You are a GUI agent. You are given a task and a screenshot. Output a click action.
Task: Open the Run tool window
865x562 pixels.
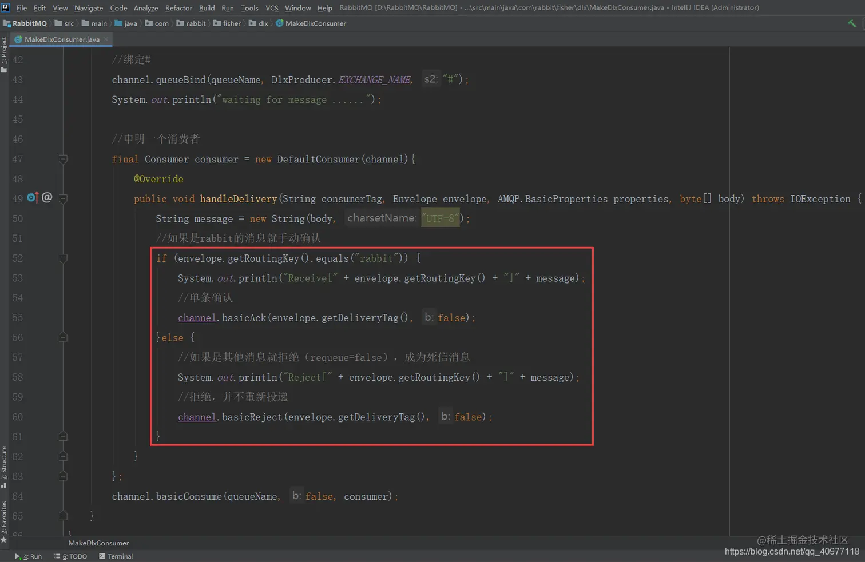pos(29,556)
